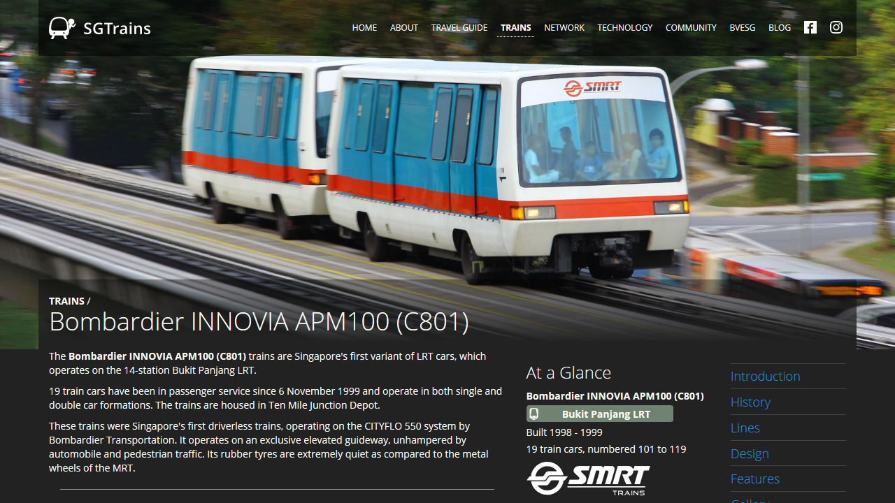Click the SMRT Trains logo
This screenshot has width=895, height=503.
(x=588, y=479)
